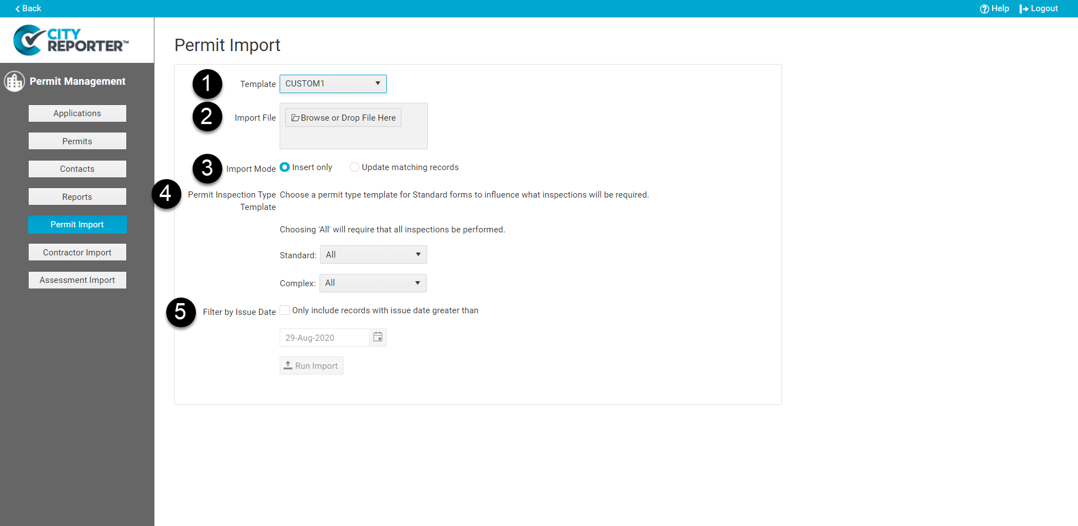Enable the issue date filter checkbox
This screenshot has height=526, width=1078.
click(285, 309)
